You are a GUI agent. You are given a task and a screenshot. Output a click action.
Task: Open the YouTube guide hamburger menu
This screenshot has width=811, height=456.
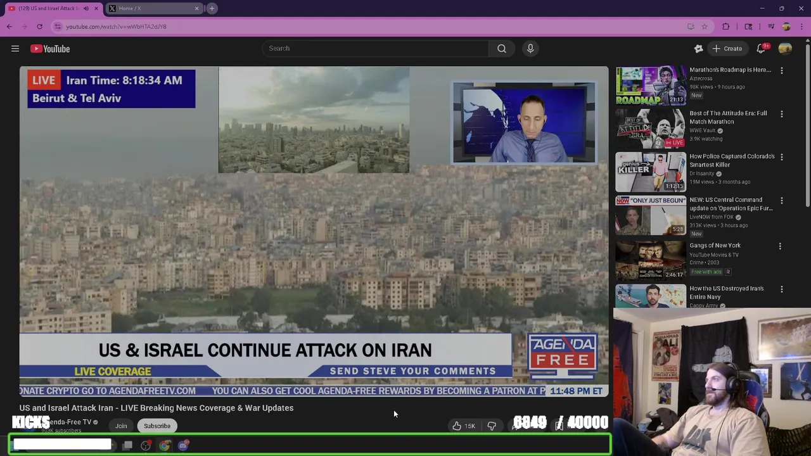tap(15, 49)
